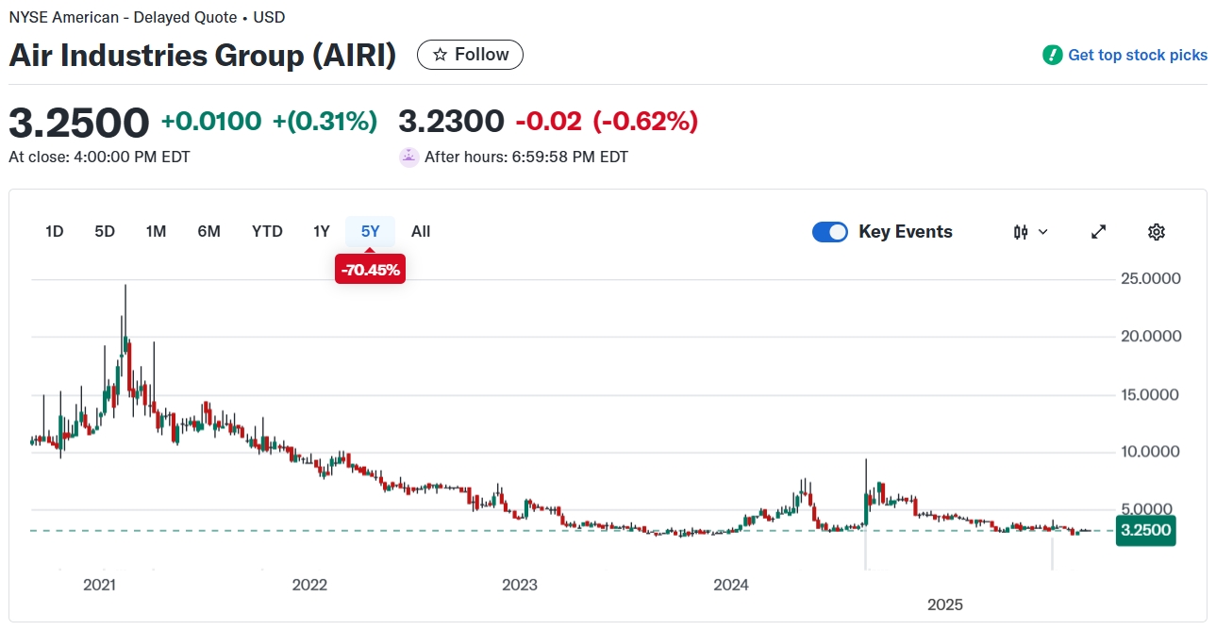Switch to 5D time range

point(105,231)
